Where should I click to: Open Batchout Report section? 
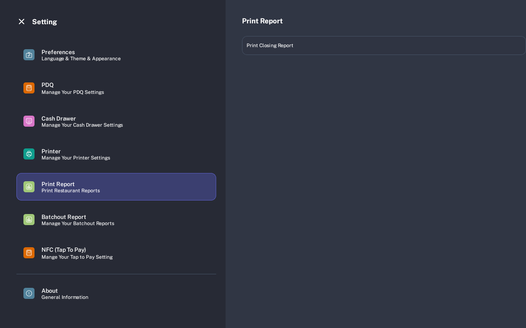coord(116,219)
